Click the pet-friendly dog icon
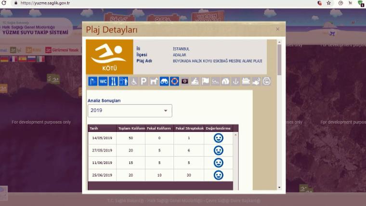Image resolution: width=366 pixels, height=206 pixels. coord(154,81)
